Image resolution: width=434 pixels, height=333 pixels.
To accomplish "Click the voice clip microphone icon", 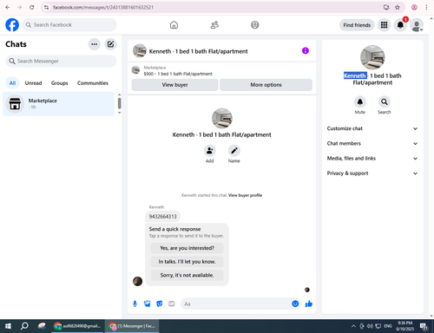I will pos(135,304).
